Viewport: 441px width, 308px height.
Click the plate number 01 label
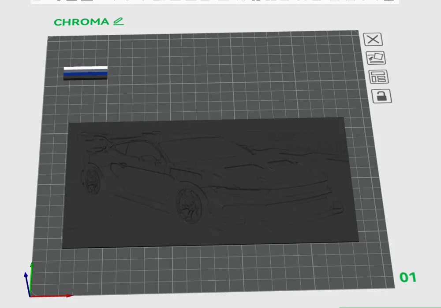(407, 278)
